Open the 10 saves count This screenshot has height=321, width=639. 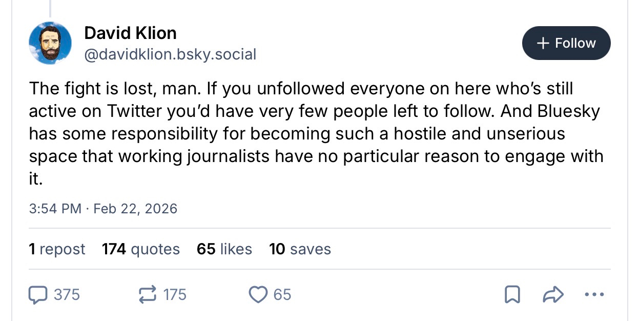click(x=300, y=249)
